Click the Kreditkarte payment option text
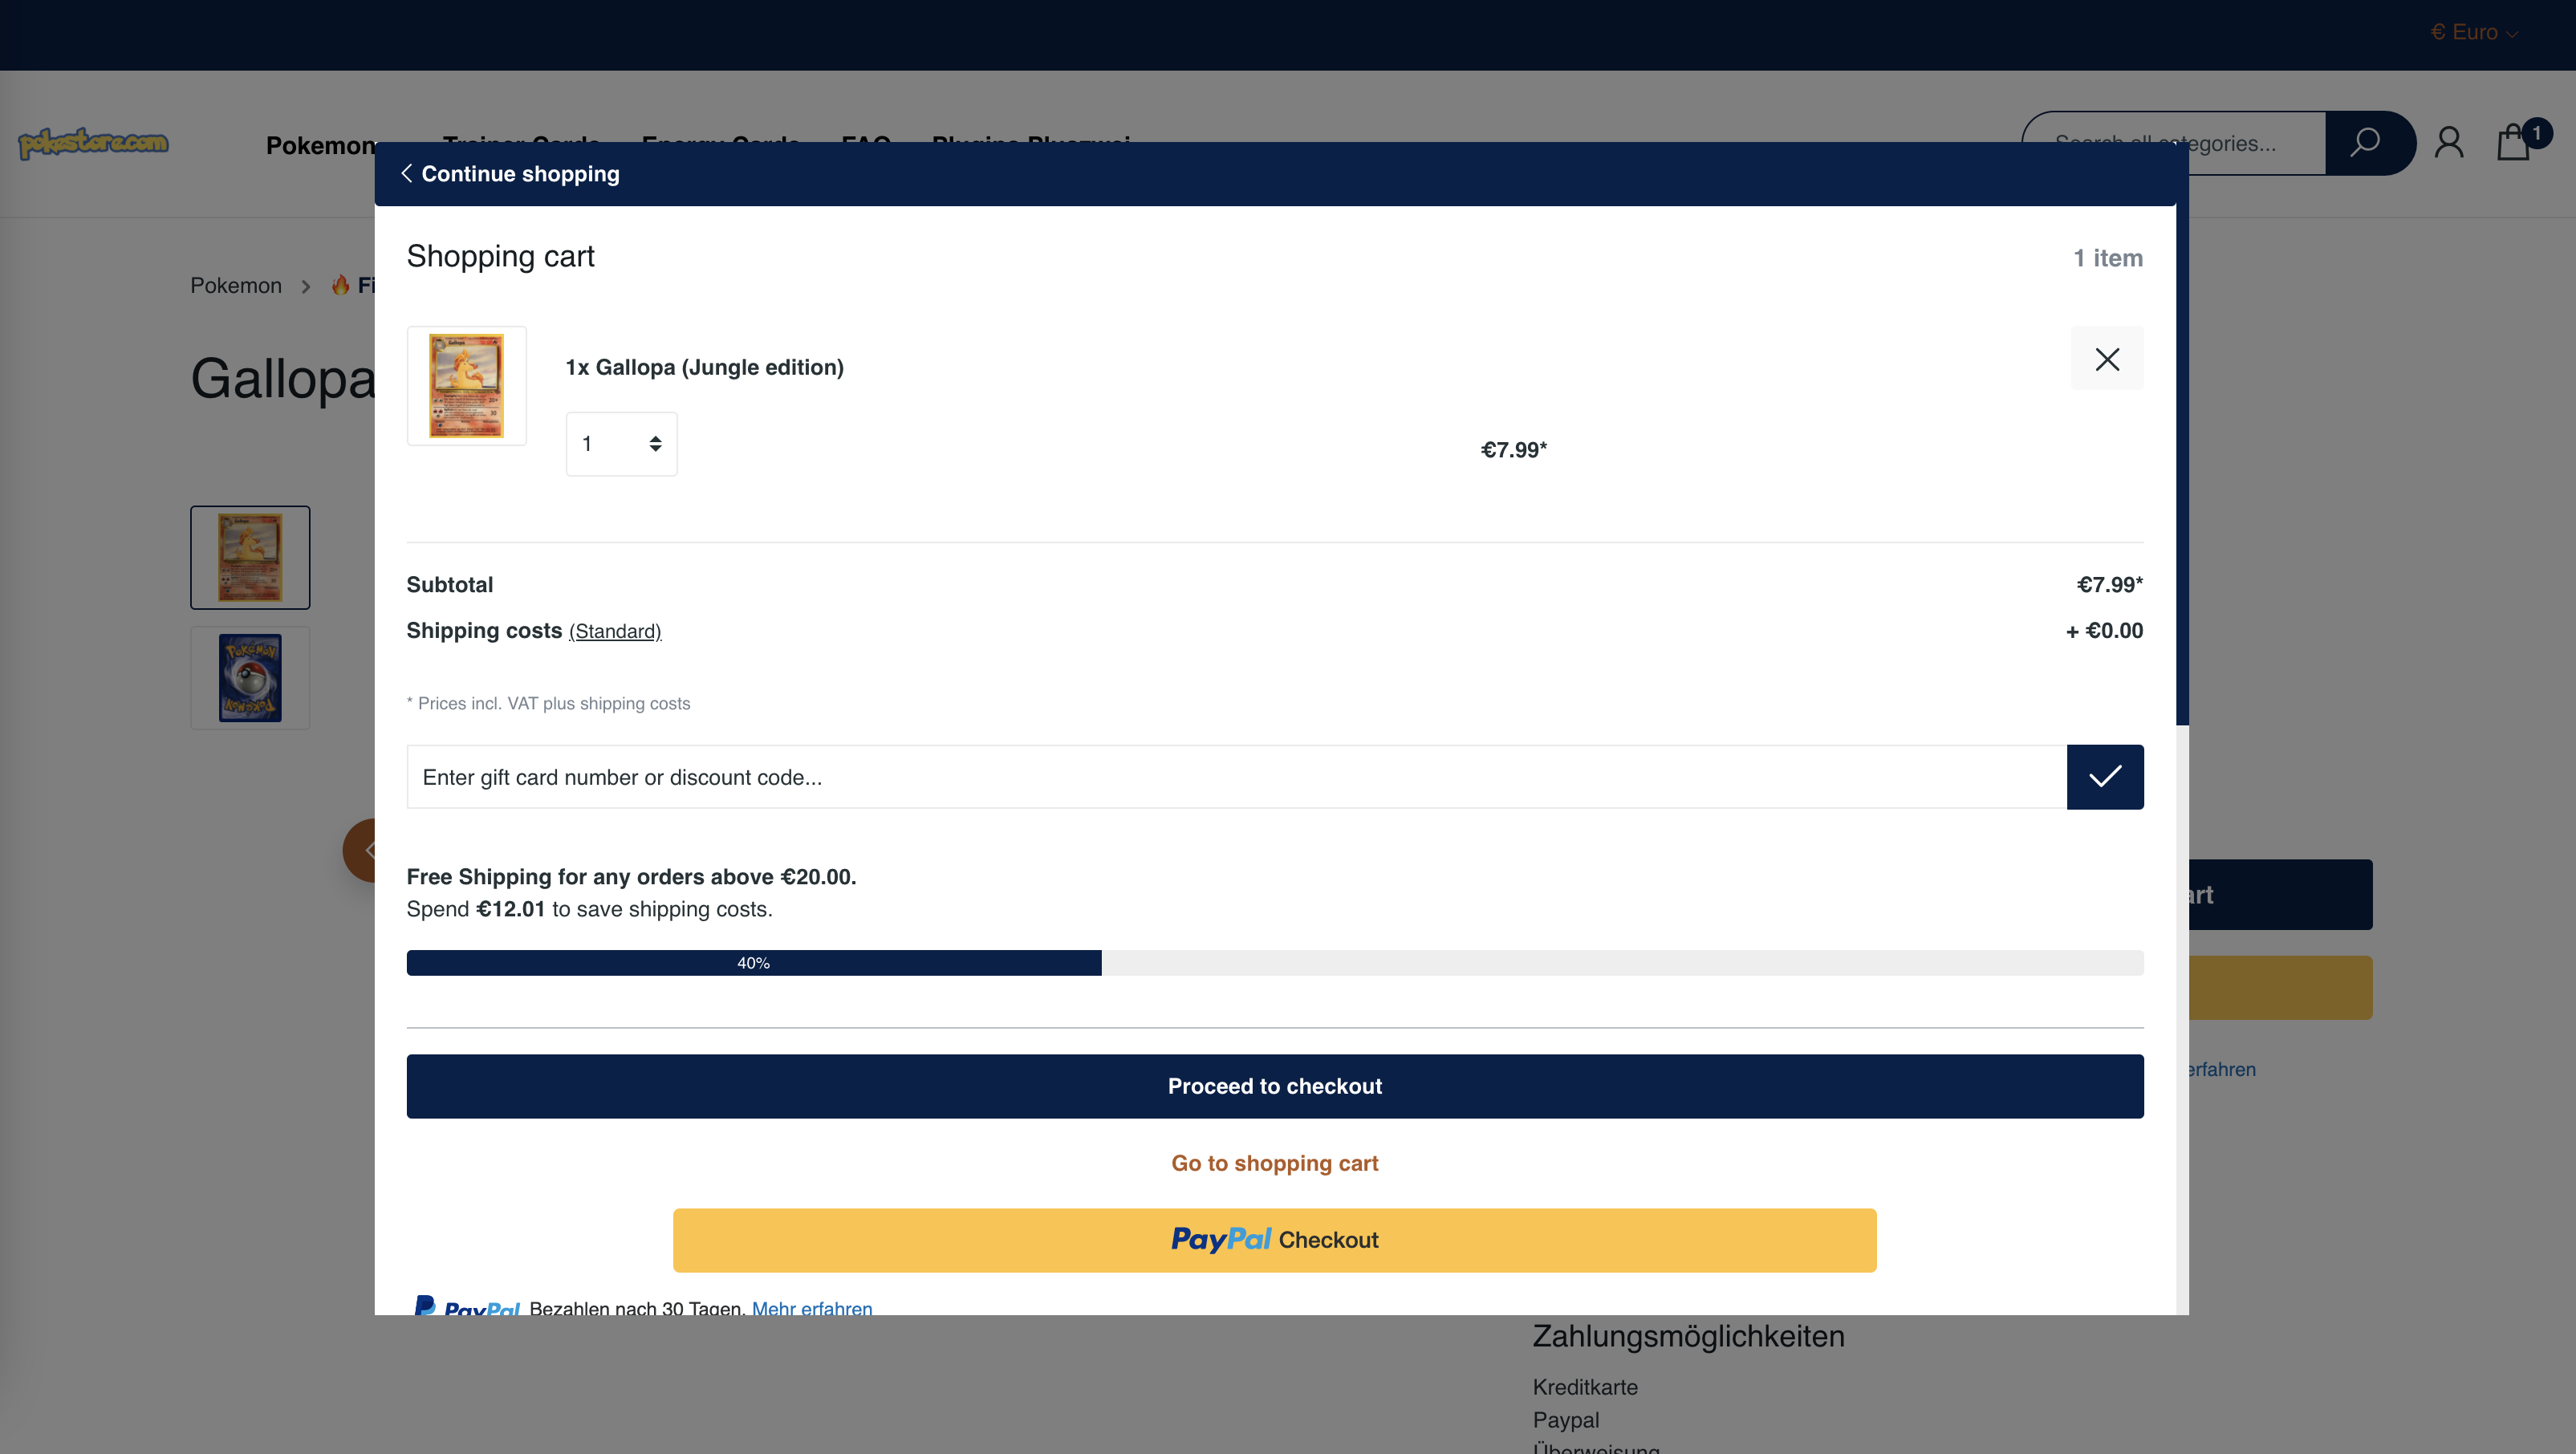The width and height of the screenshot is (2576, 1454). coord(1585,1387)
